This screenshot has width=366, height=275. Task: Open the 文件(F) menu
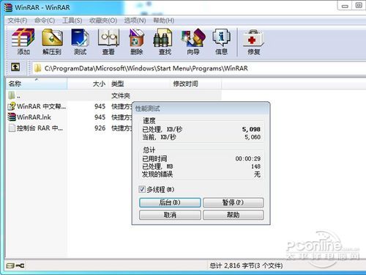[17, 21]
